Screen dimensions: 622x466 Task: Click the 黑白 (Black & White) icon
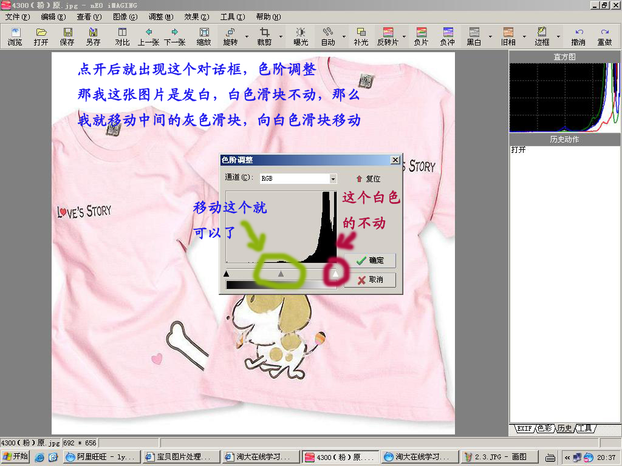[474, 36]
